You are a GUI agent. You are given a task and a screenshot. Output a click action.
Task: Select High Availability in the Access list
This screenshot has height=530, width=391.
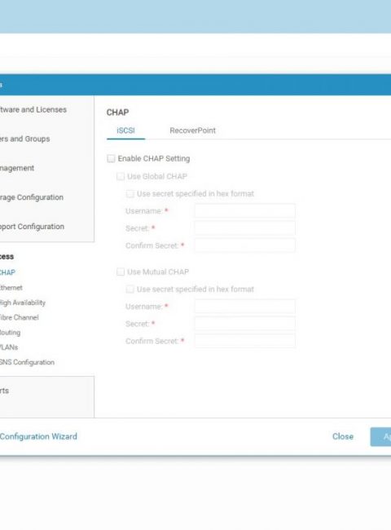click(23, 303)
